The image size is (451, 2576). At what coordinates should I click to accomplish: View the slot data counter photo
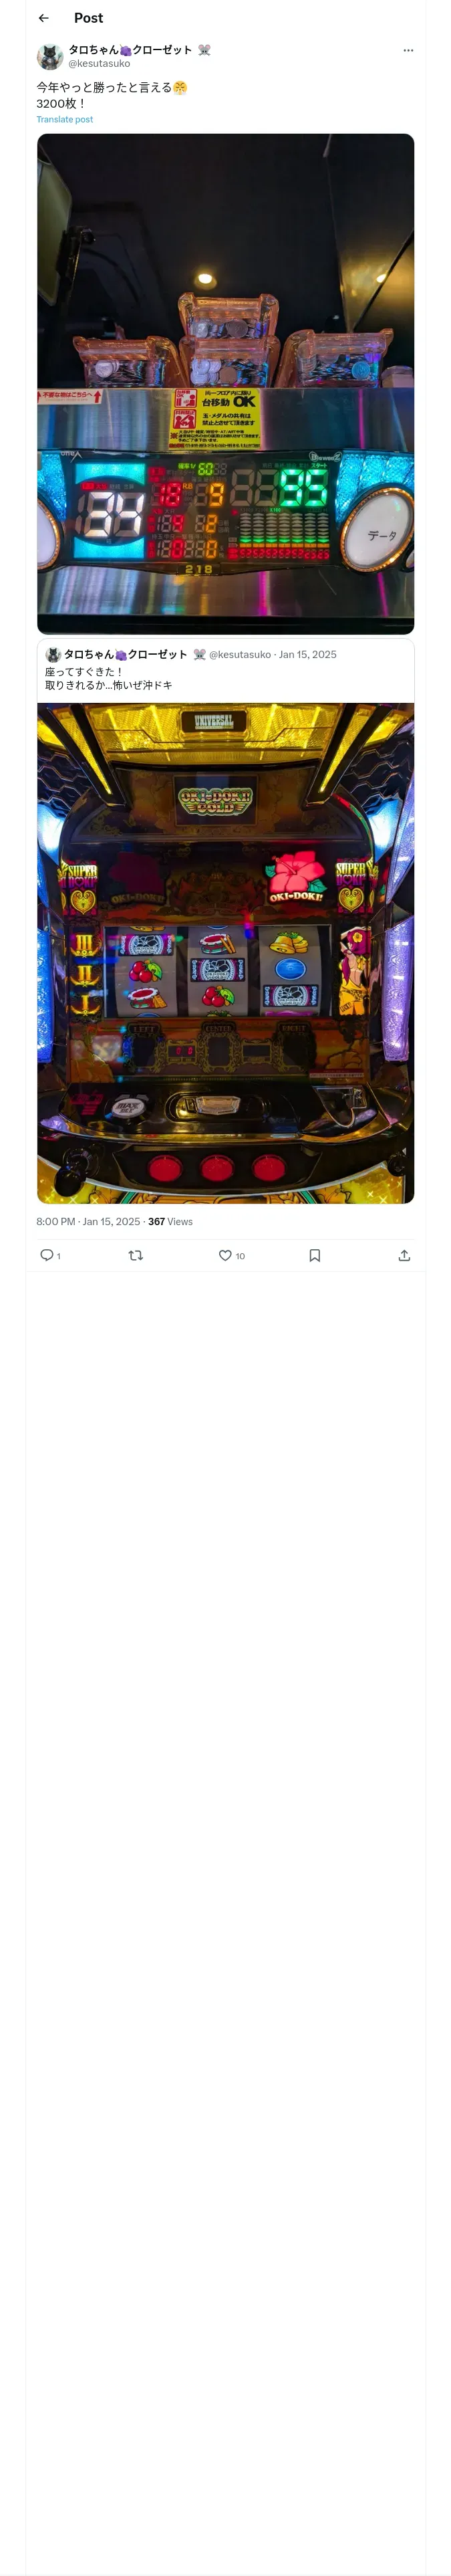click(225, 383)
